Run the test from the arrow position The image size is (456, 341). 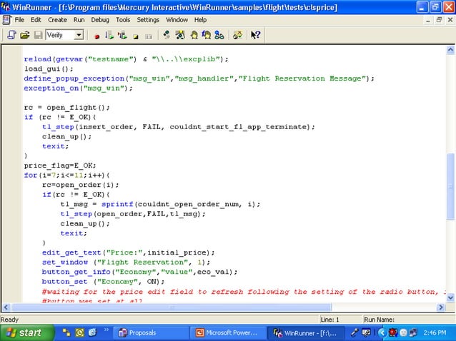122,35
